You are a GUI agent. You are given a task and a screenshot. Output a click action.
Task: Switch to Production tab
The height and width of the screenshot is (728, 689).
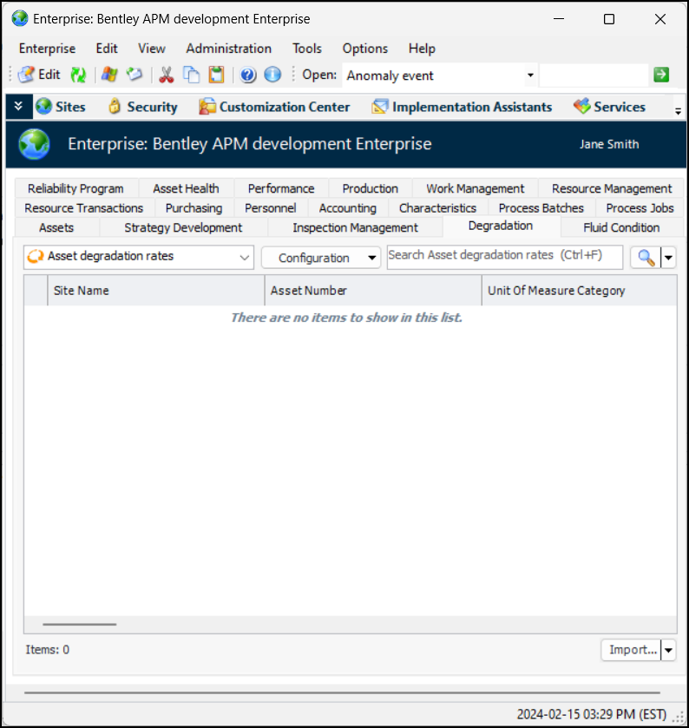point(371,188)
